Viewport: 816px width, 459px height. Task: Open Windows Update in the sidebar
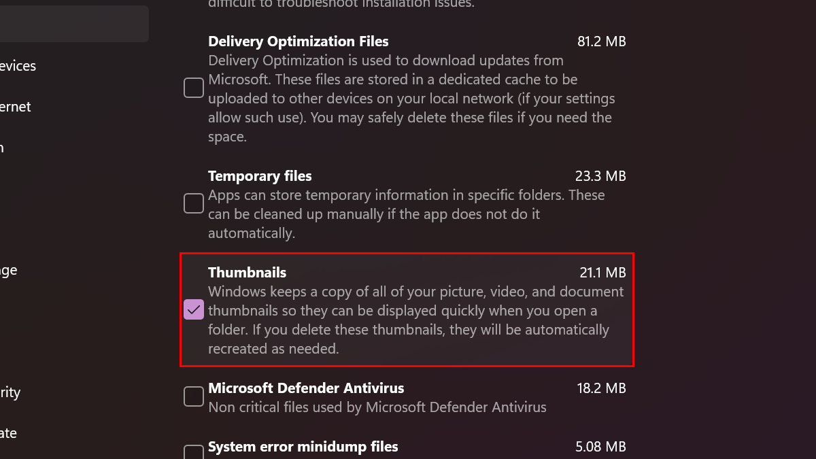coord(8,433)
